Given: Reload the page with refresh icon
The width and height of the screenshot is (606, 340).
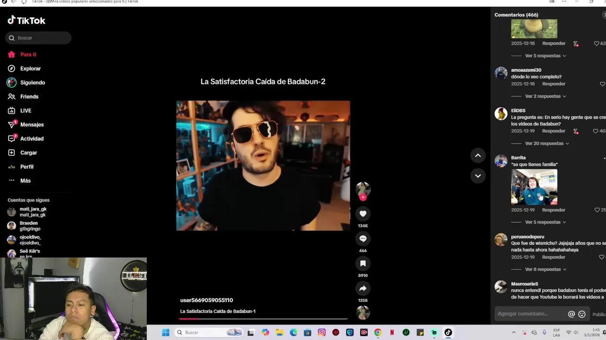Looking at the screenshot, I should (24, 2).
